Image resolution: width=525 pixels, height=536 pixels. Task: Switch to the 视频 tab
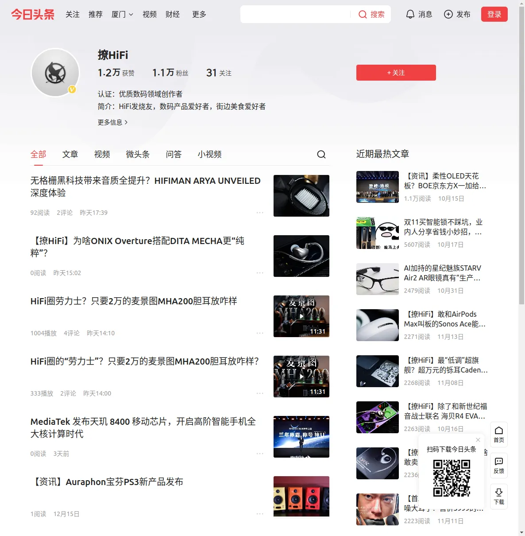click(x=102, y=154)
